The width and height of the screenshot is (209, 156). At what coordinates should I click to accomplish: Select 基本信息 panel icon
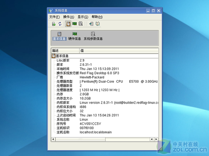point(59,36)
